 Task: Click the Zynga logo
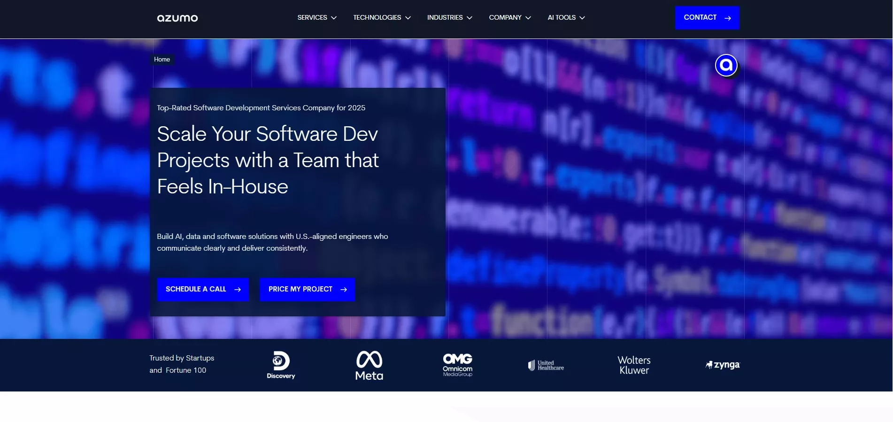click(723, 365)
